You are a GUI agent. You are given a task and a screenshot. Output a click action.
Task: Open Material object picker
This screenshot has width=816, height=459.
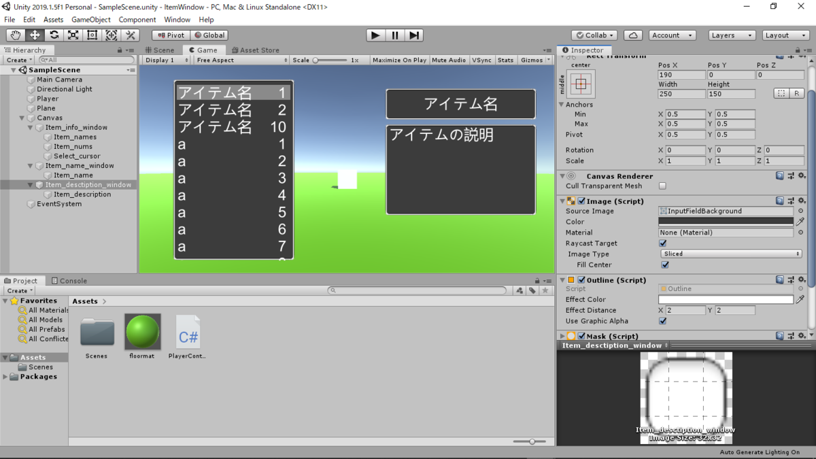800,233
